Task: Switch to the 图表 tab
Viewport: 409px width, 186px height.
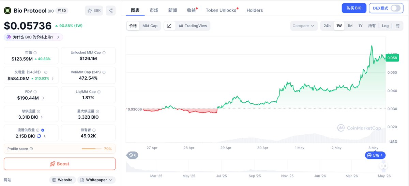Action: point(135,10)
